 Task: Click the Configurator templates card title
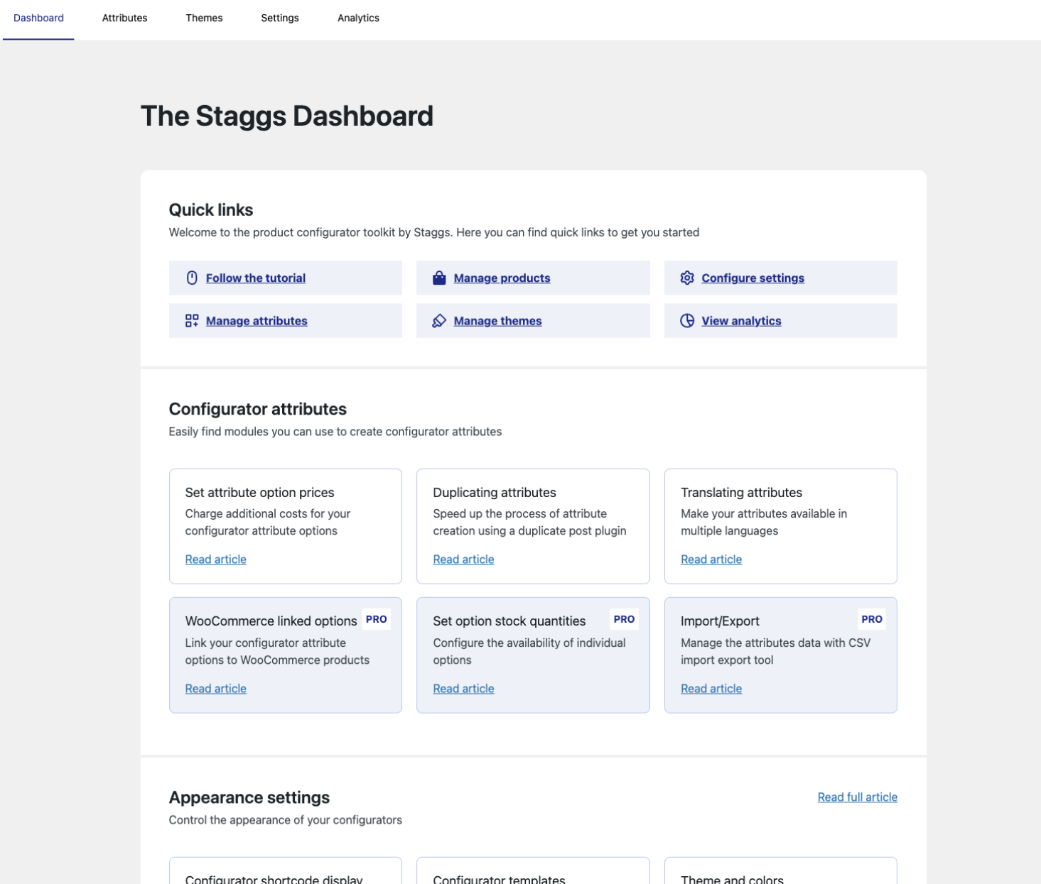tap(499, 879)
